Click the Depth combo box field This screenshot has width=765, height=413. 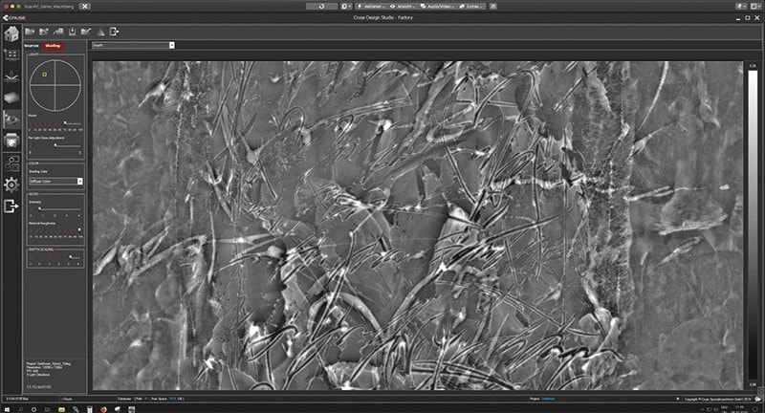click(133, 45)
